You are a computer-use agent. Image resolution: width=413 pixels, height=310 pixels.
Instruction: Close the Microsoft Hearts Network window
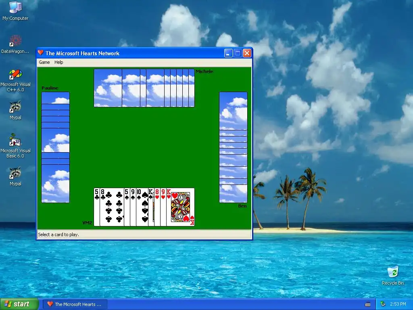247,53
